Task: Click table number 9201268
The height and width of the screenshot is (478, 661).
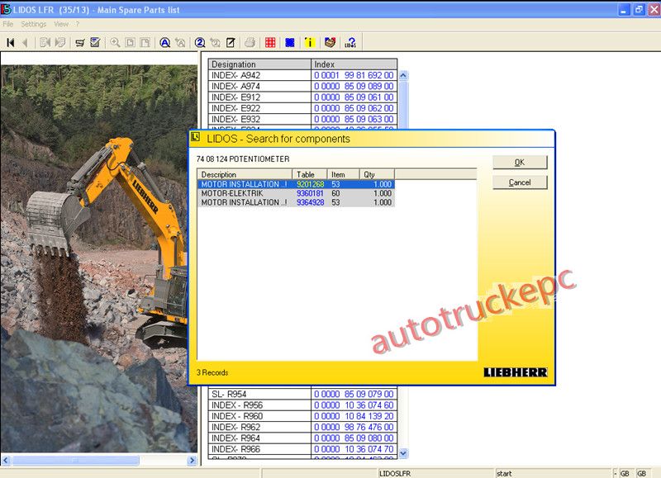Action: 311,184
